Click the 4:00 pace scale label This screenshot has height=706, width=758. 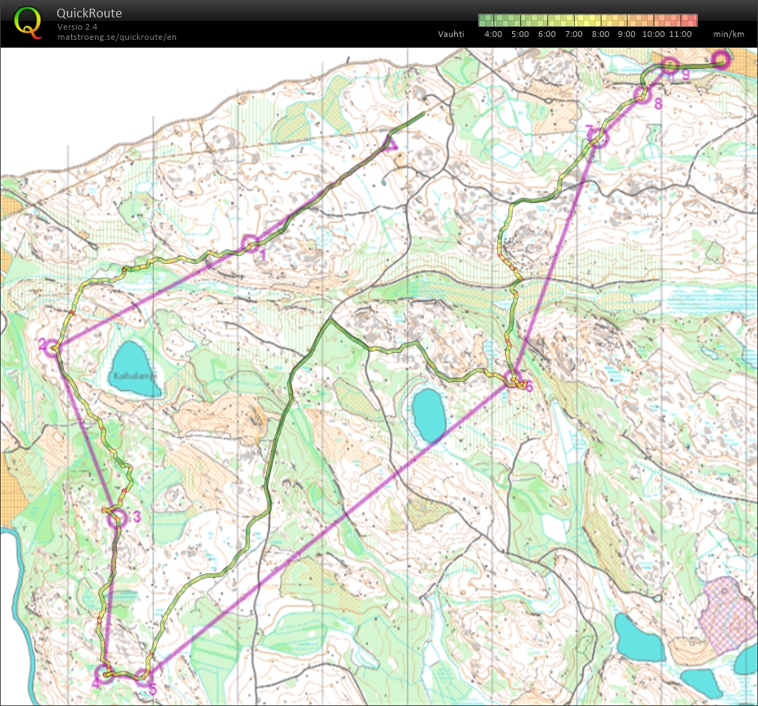493,34
